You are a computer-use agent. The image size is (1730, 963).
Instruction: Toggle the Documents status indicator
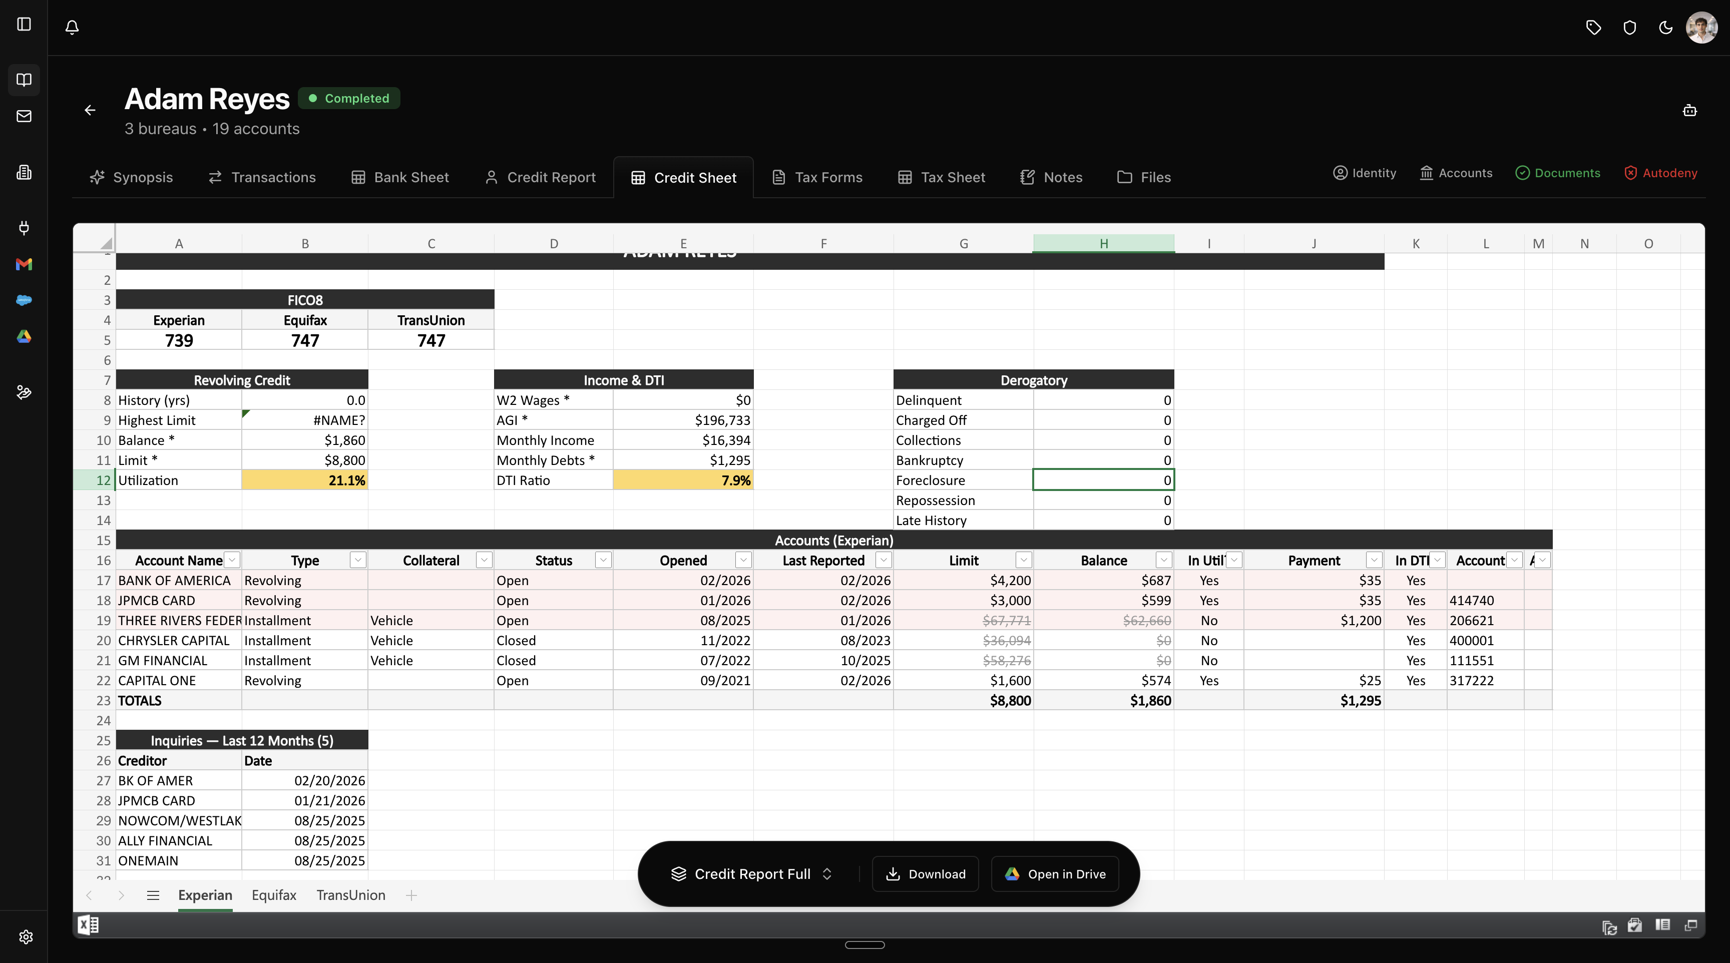coord(1559,173)
